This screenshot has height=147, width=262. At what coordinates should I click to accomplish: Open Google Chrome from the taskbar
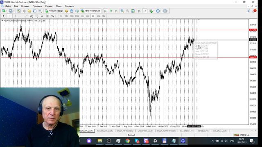tap(128, 141)
